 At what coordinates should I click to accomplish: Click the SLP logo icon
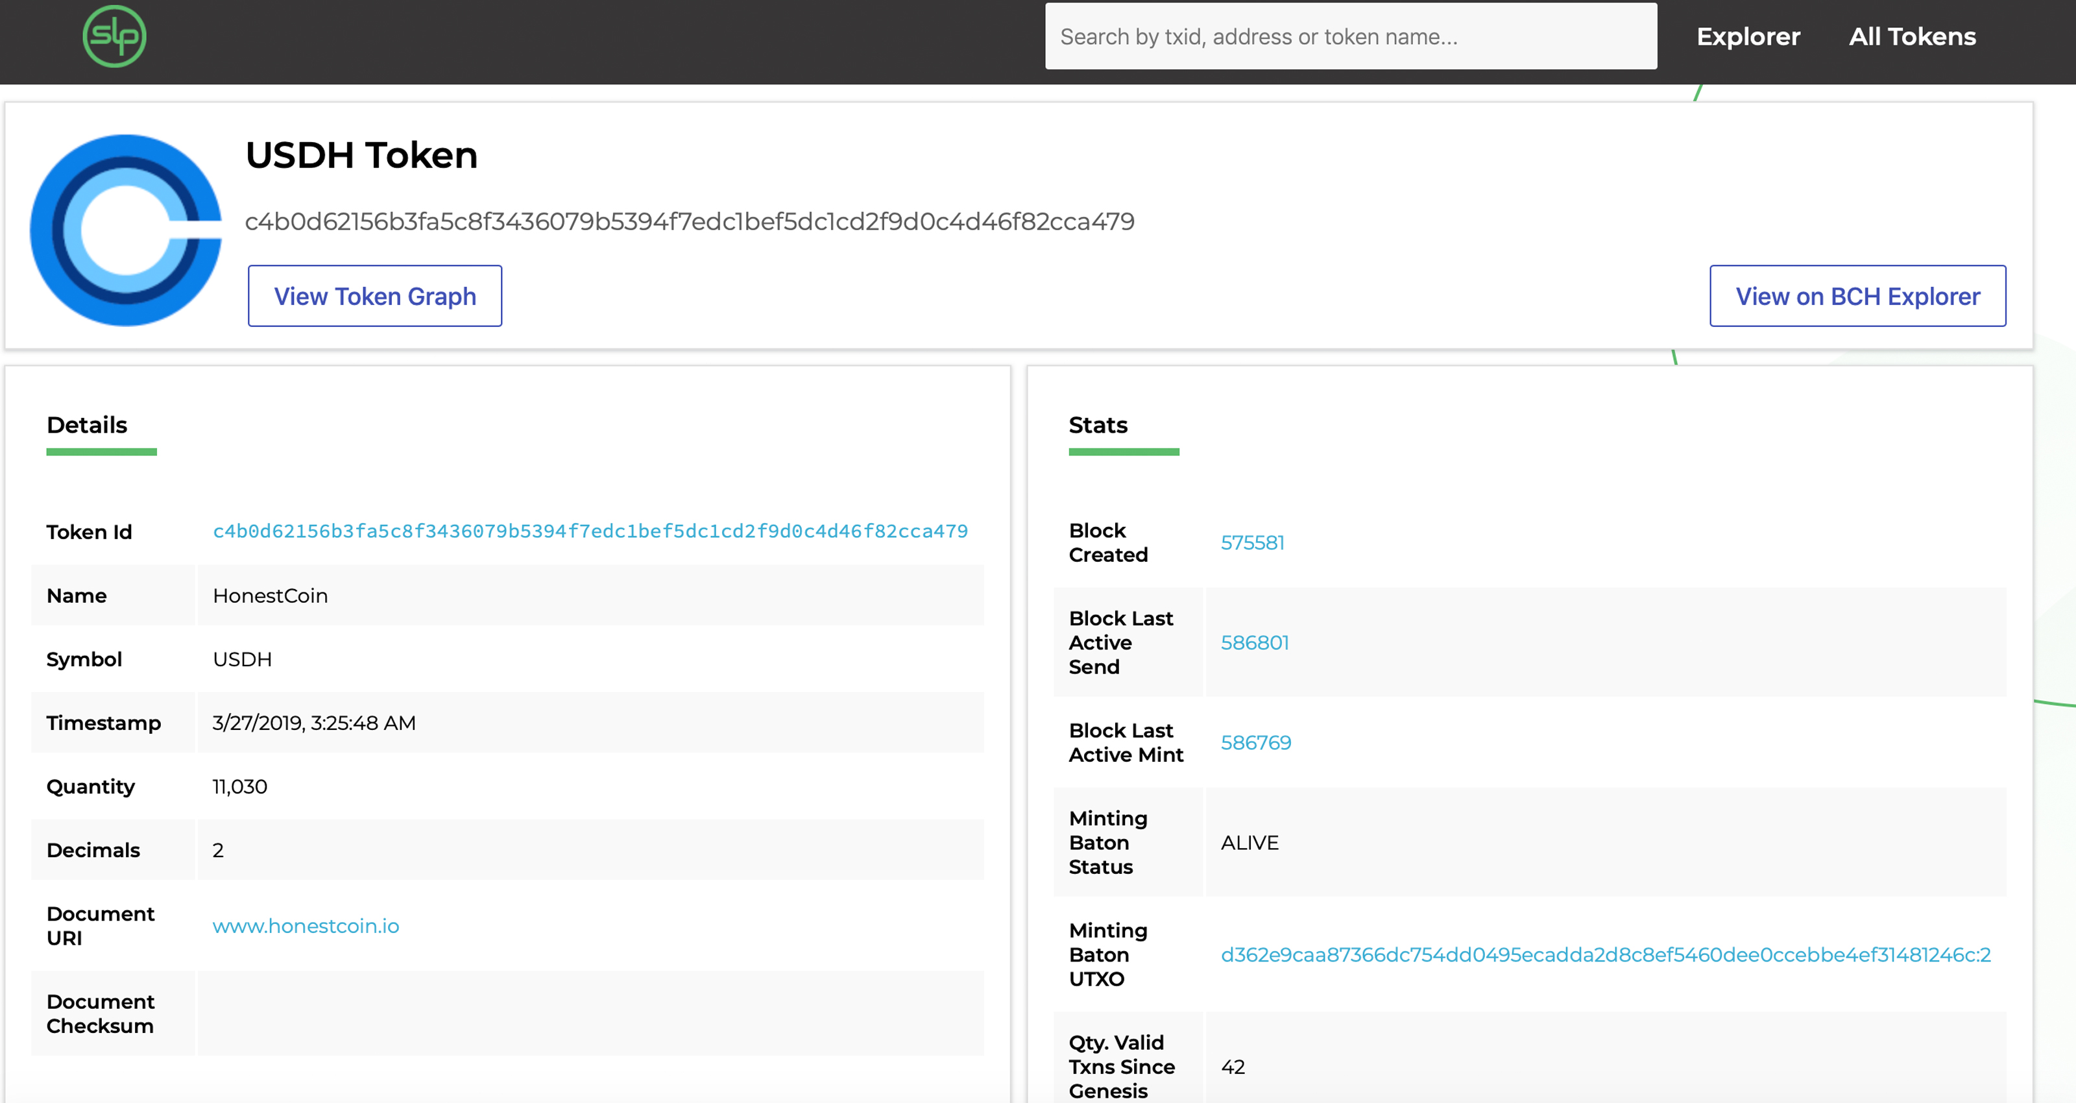point(114,36)
